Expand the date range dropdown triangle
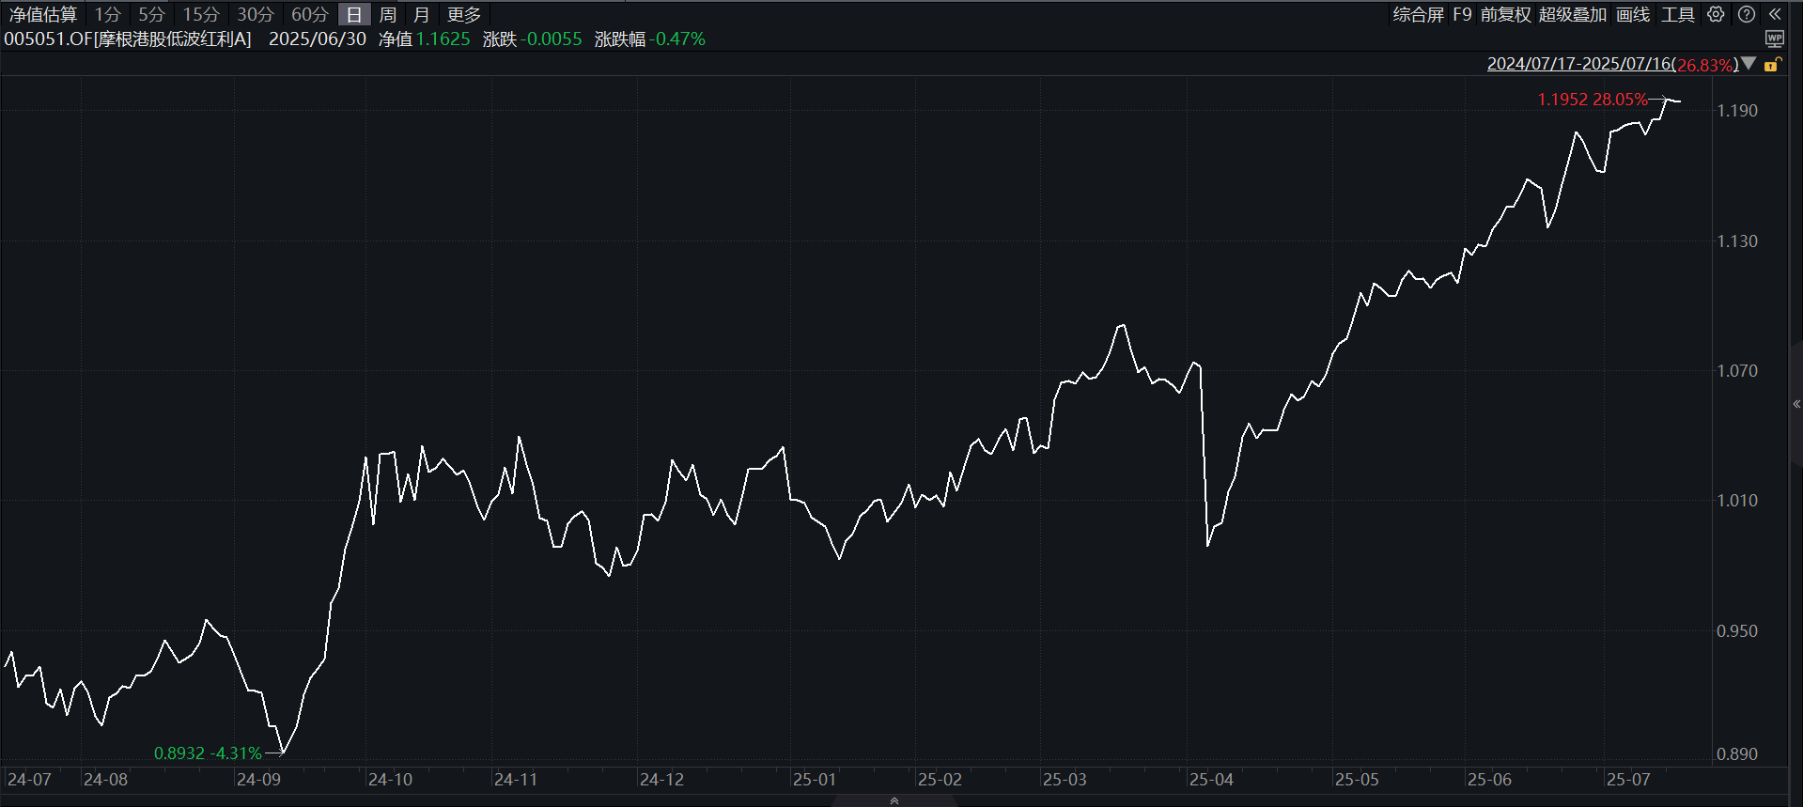The width and height of the screenshot is (1803, 807). (x=1749, y=64)
